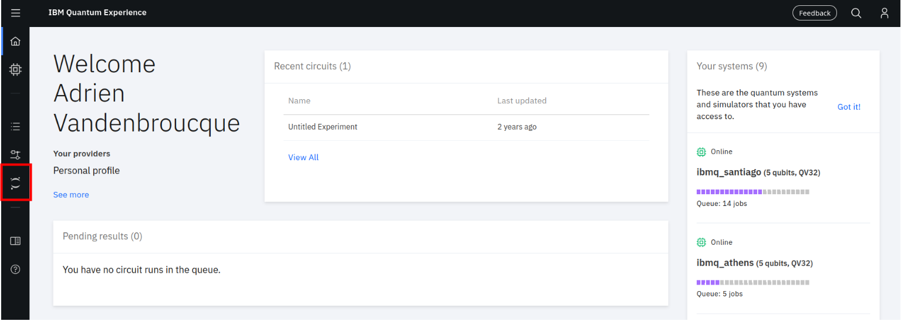The height and width of the screenshot is (321, 901).
Task: Click the search magnifier icon
Action: tap(856, 13)
